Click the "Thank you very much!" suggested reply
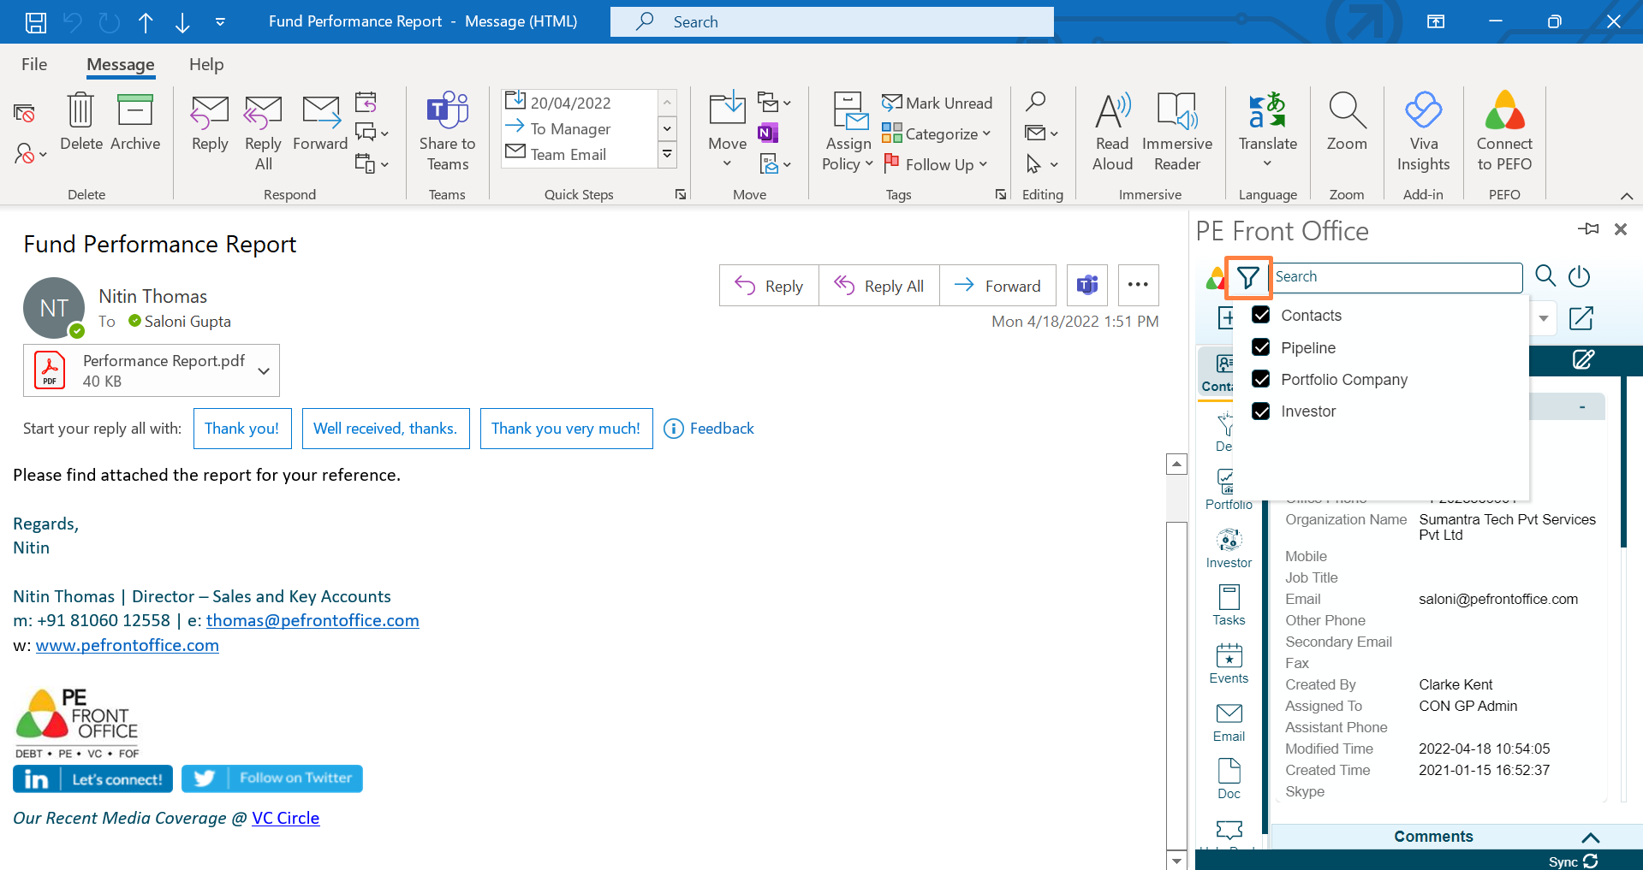Viewport: 1643px width, 870px height. pos(566,429)
